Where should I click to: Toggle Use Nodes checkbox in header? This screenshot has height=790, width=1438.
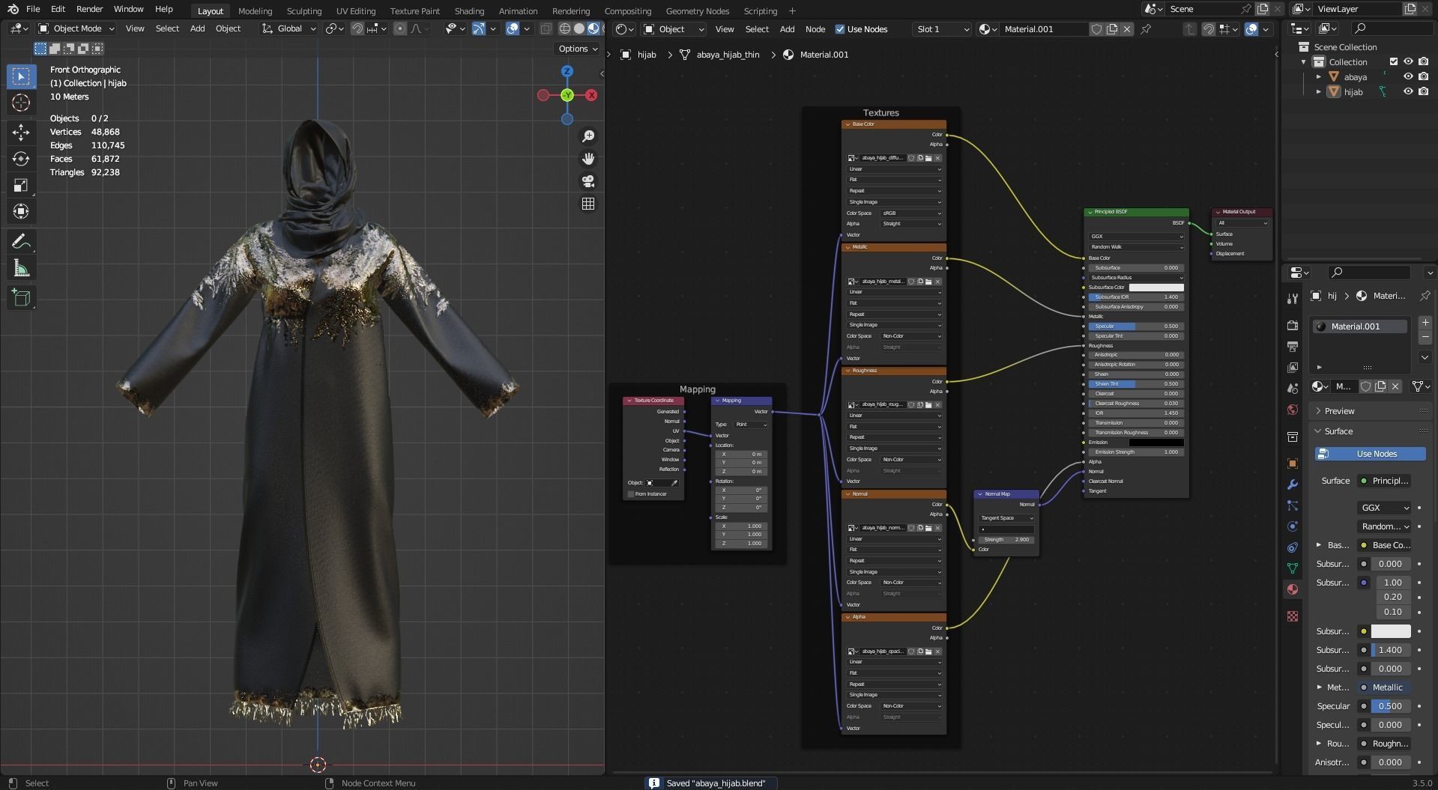click(x=840, y=29)
